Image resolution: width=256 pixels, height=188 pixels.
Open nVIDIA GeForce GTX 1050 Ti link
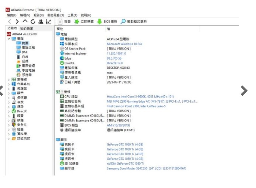click(x=125, y=164)
